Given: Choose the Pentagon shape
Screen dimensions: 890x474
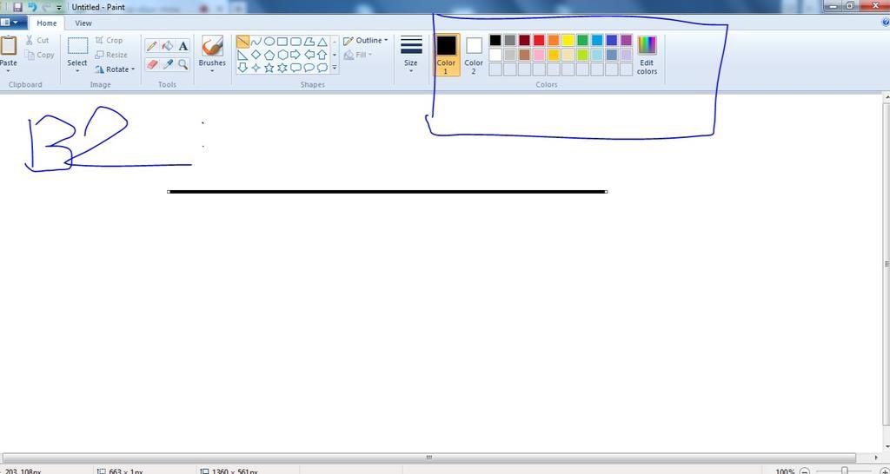Looking at the screenshot, I should point(269,55).
